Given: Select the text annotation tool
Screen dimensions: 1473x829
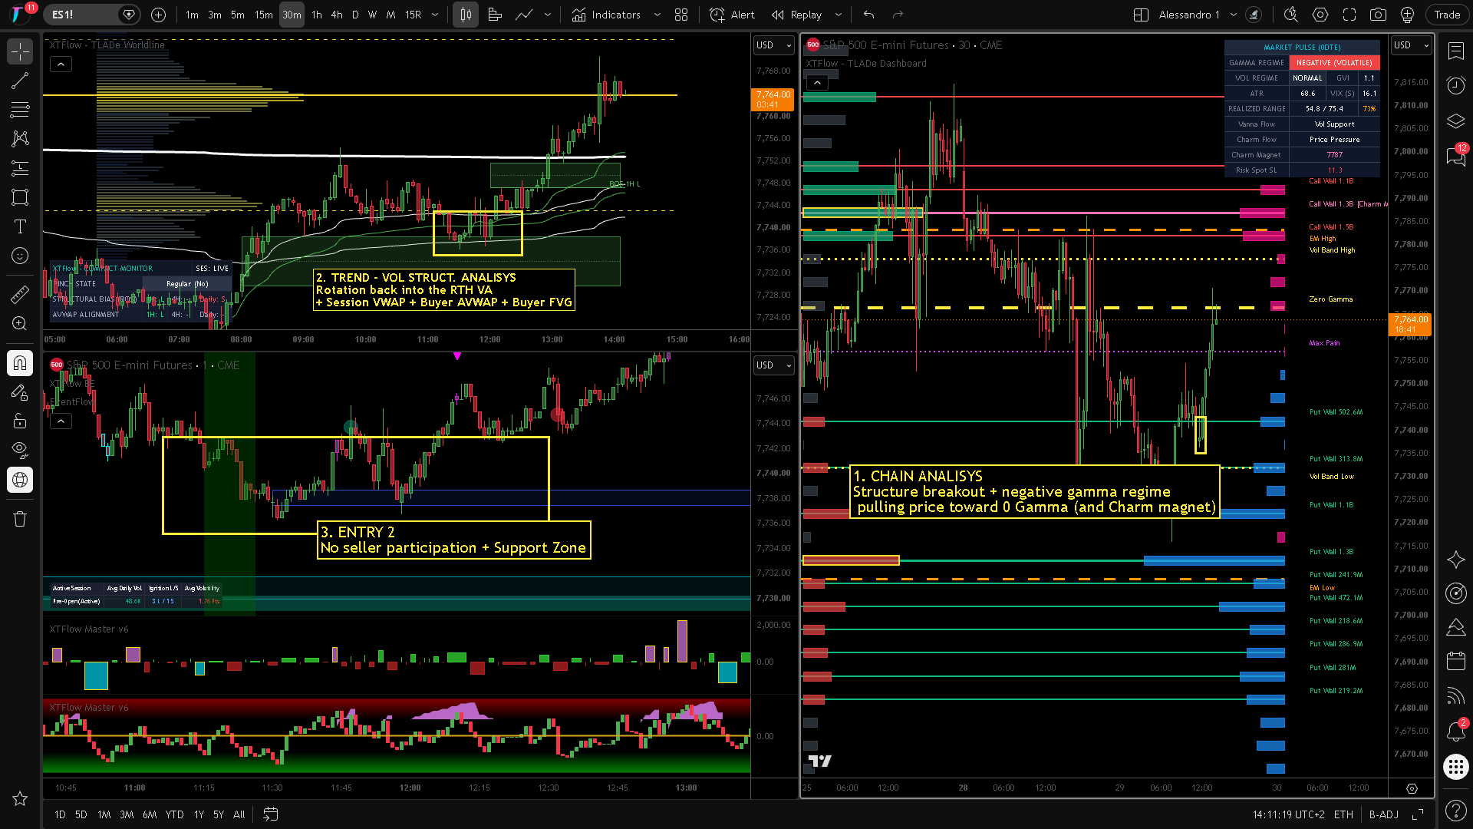Looking at the screenshot, I should [20, 226].
